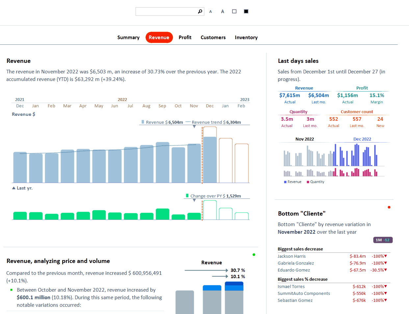The width and height of the screenshot is (409, 314).
Task: Open the Summary tab
Action: click(128, 38)
